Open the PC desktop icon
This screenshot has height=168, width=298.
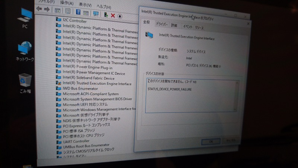(x=25, y=18)
